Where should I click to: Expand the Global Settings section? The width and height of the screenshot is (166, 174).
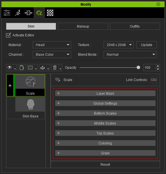tap(105, 103)
